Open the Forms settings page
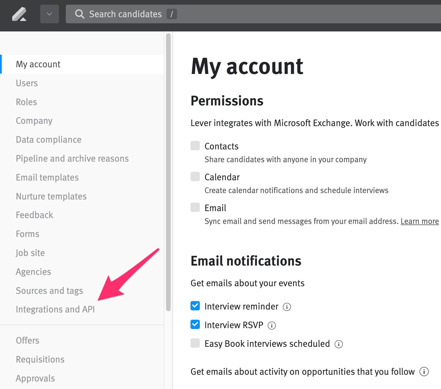This screenshot has height=389, width=441. click(x=27, y=234)
